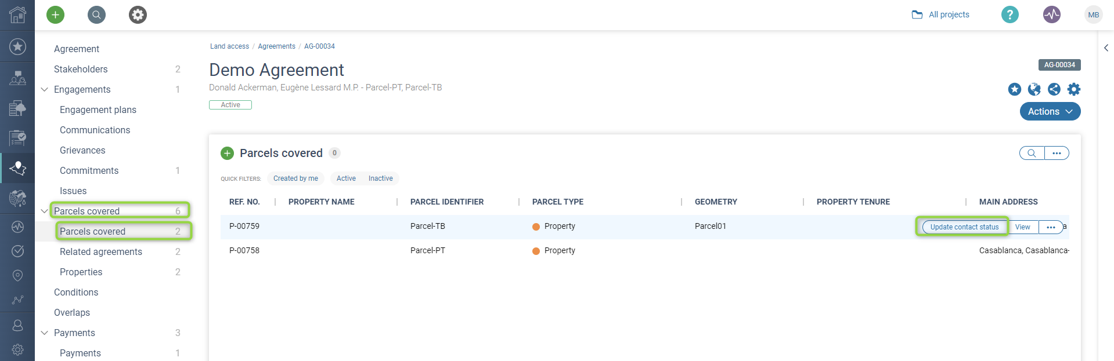Screen dimensions: 1114x361
Task: Click Parcel01 geometry cell
Action: click(711, 226)
